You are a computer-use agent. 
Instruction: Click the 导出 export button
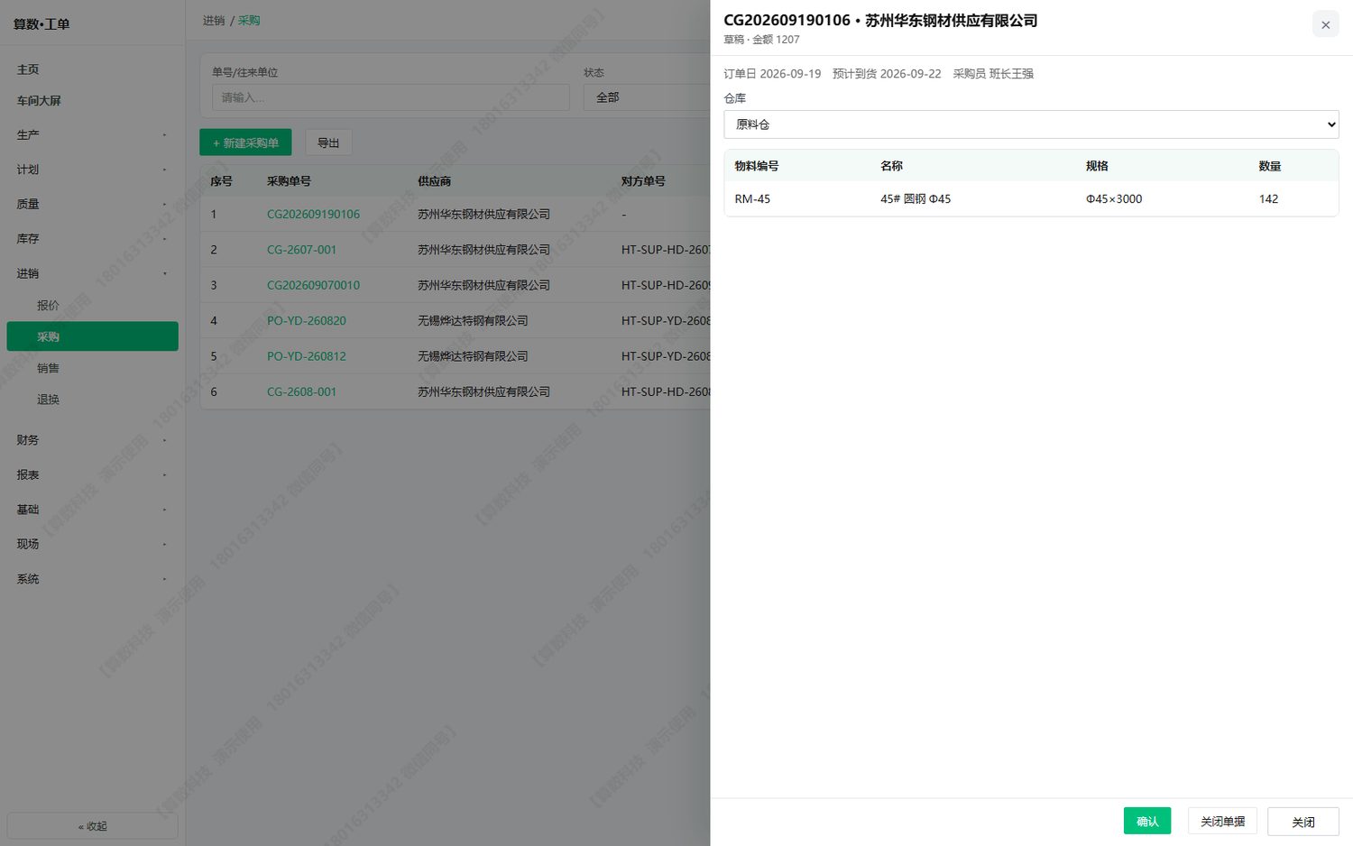pos(328,143)
